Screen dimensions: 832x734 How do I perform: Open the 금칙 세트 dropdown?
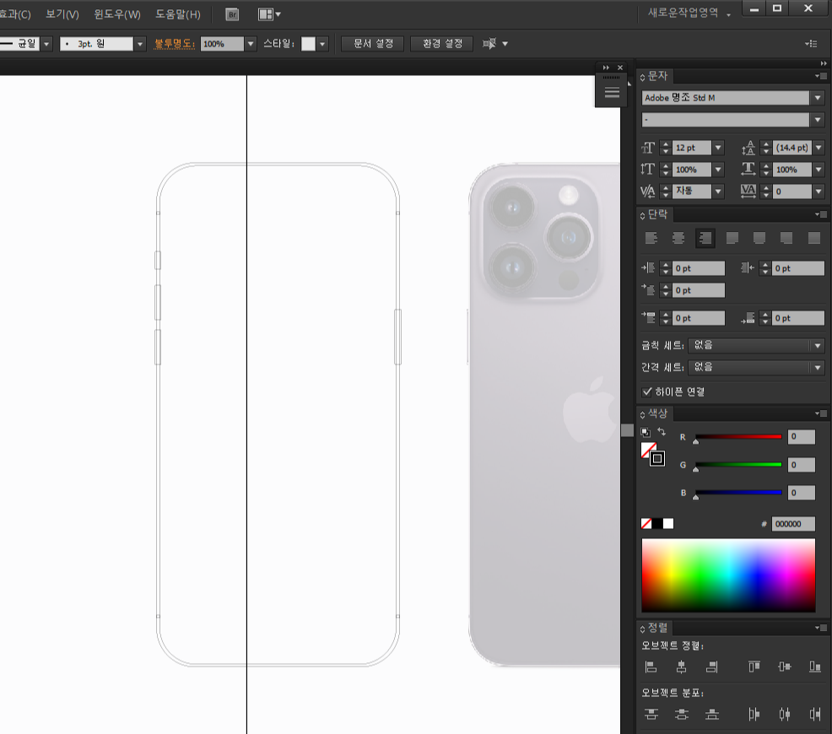[x=818, y=346]
